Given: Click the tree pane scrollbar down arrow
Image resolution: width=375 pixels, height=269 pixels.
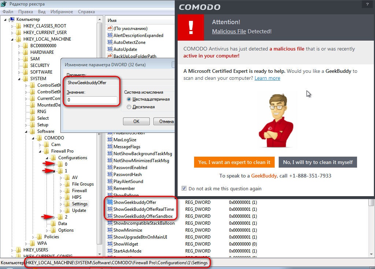Looking at the screenshot, I should click(x=100, y=254).
